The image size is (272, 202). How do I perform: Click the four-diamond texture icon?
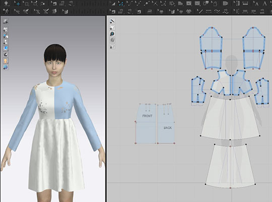pyautogui.click(x=189, y=12)
